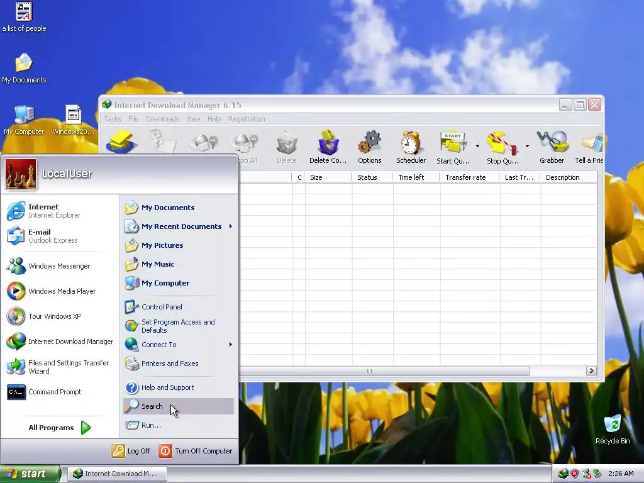Click the Transfer rate column header
The image size is (644, 483).
pyautogui.click(x=469, y=177)
